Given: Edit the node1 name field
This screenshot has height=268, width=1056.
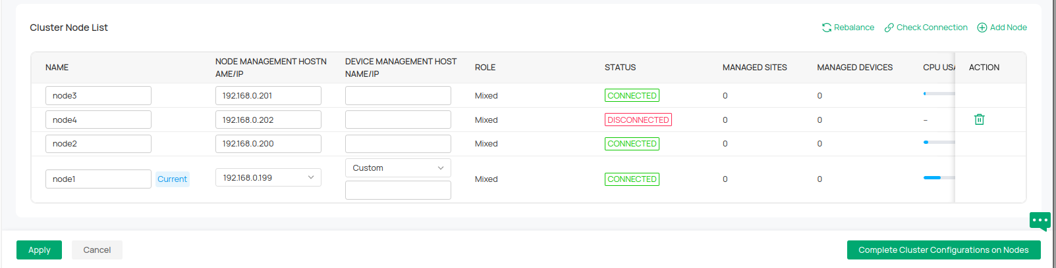Looking at the screenshot, I should pos(98,179).
